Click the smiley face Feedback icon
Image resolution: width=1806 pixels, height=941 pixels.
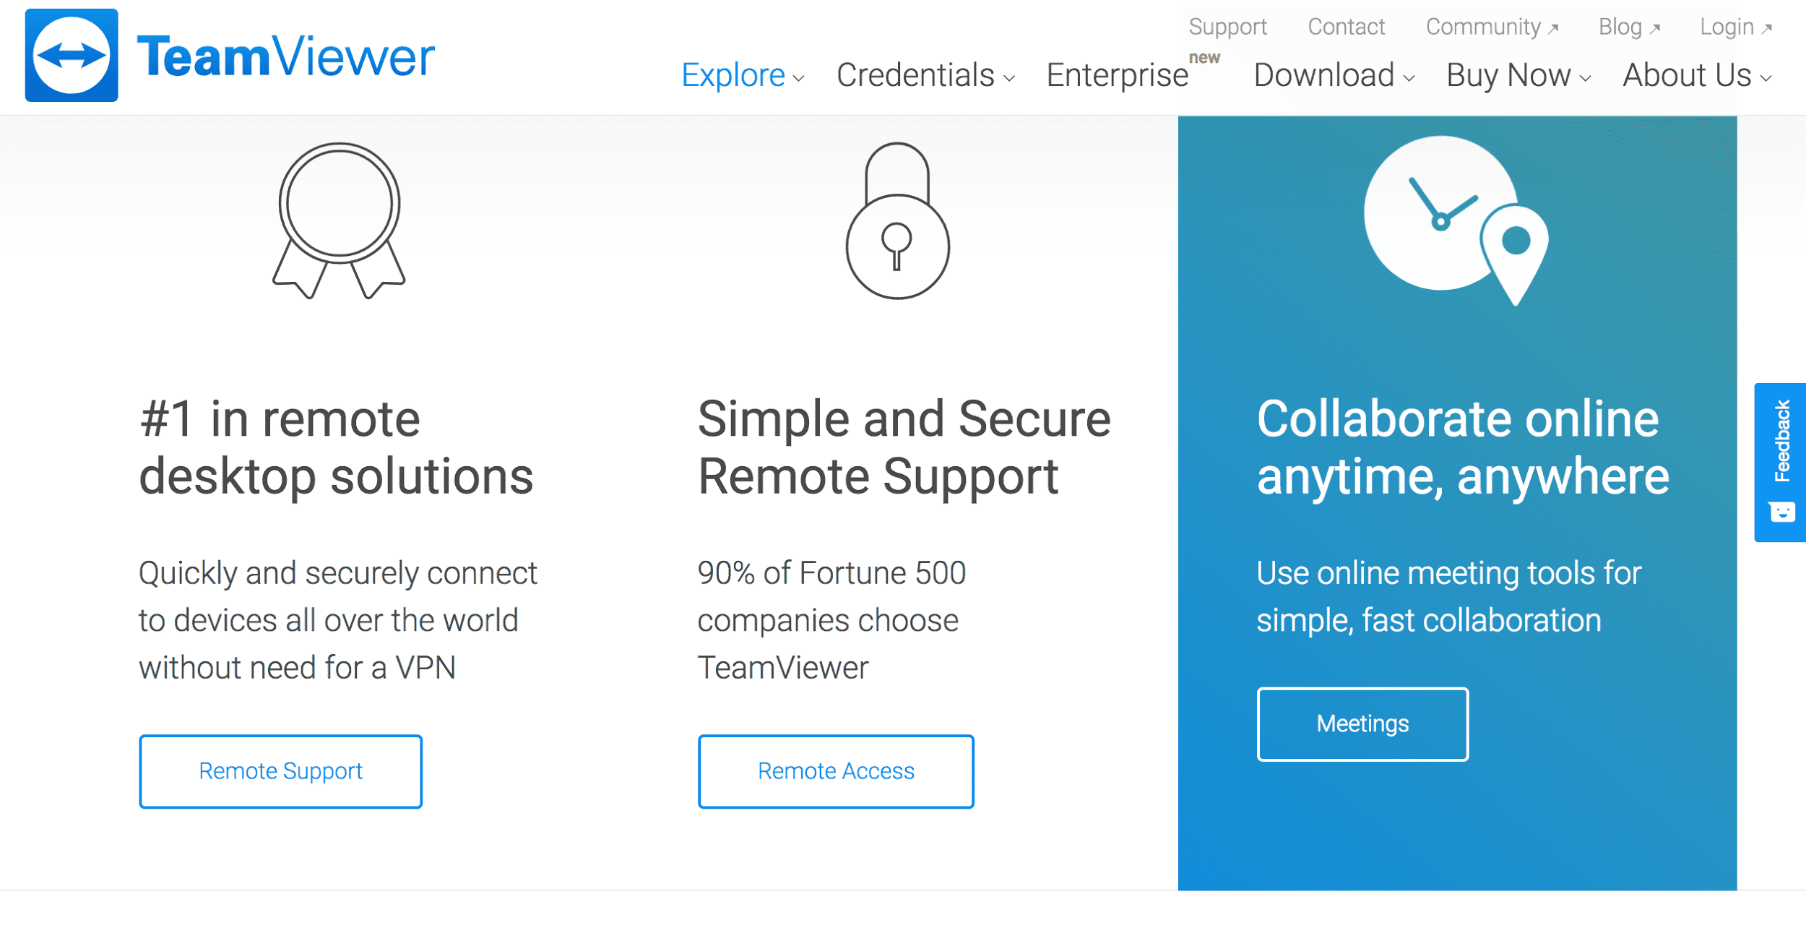[x=1782, y=512]
